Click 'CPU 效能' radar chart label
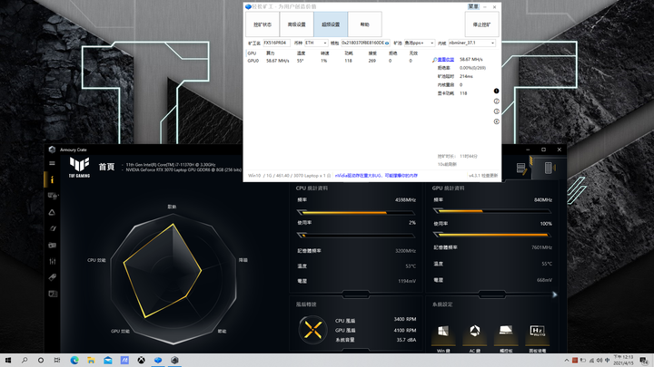The image size is (654, 367). tap(96, 260)
